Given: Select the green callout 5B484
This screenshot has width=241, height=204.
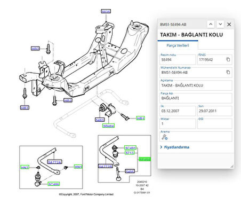Looking at the screenshot, I should coord(109,126).
